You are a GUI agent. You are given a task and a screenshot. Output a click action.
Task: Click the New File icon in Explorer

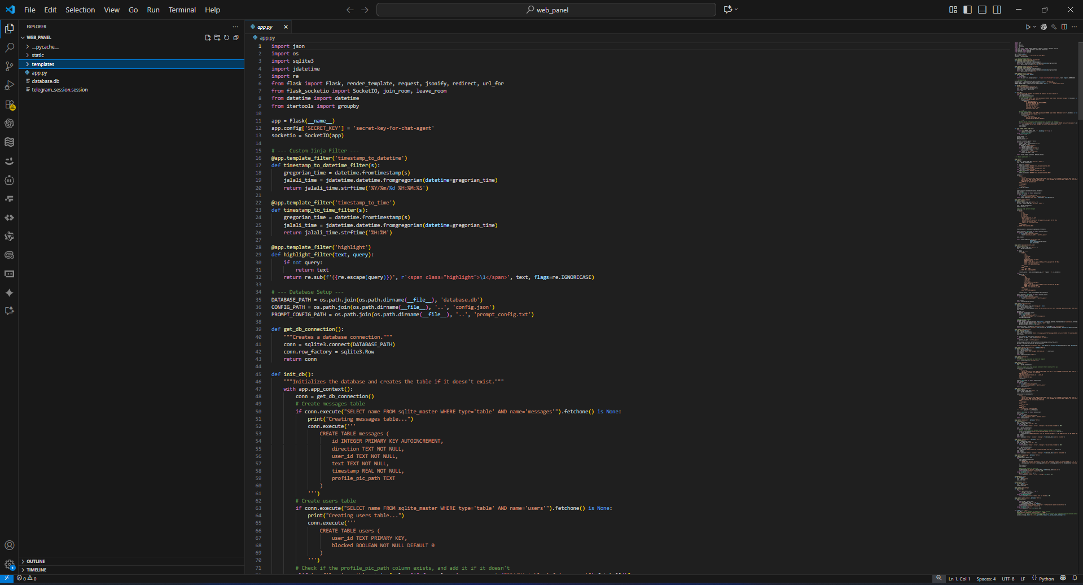pos(208,38)
